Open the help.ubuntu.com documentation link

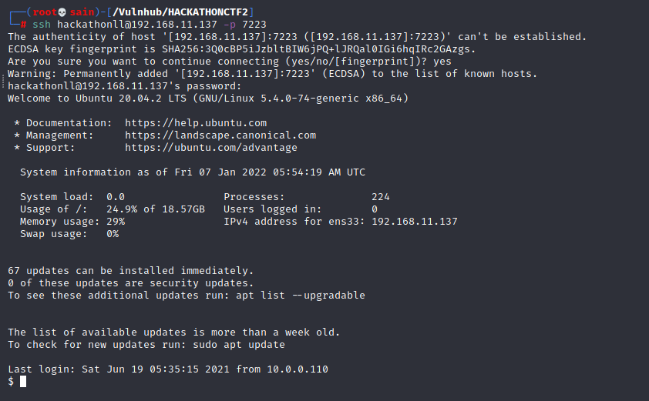(196, 123)
